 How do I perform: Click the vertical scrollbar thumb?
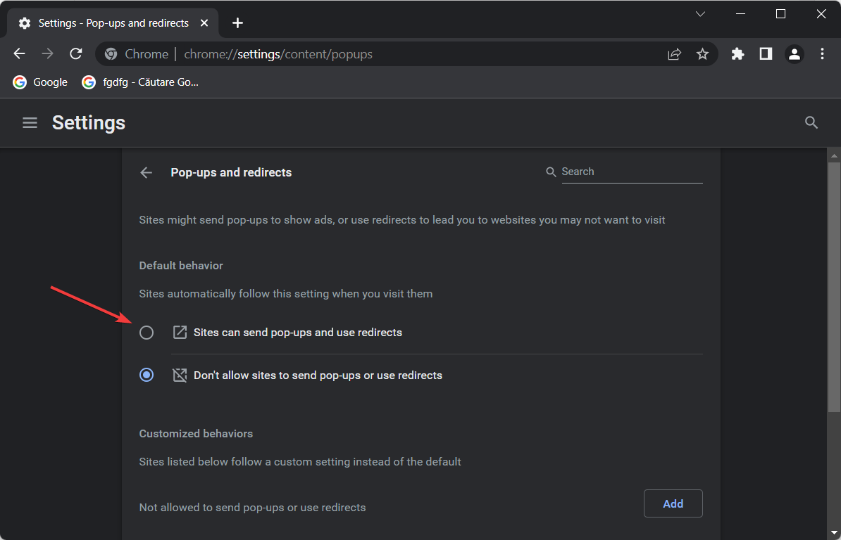833,287
